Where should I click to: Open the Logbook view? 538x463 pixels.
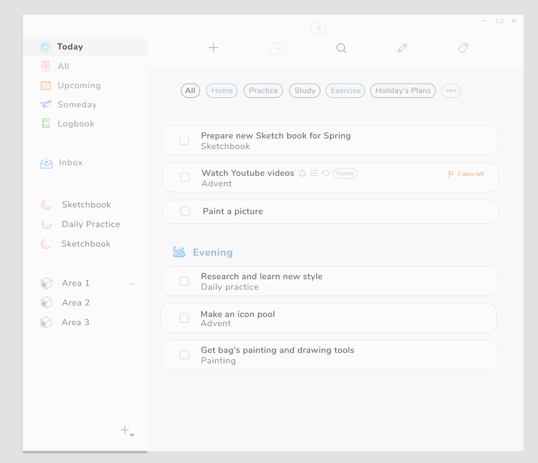pos(75,124)
